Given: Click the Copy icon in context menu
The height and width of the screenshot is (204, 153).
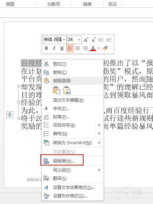Looking at the screenshot, I should (46, 72).
